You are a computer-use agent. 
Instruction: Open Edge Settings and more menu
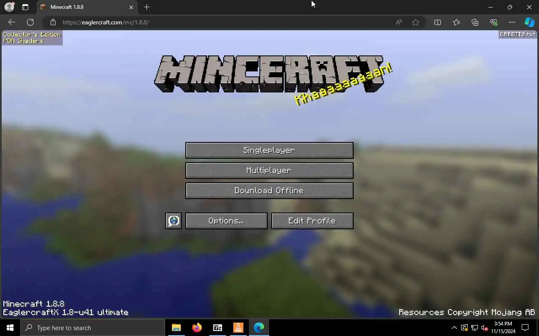point(512,22)
